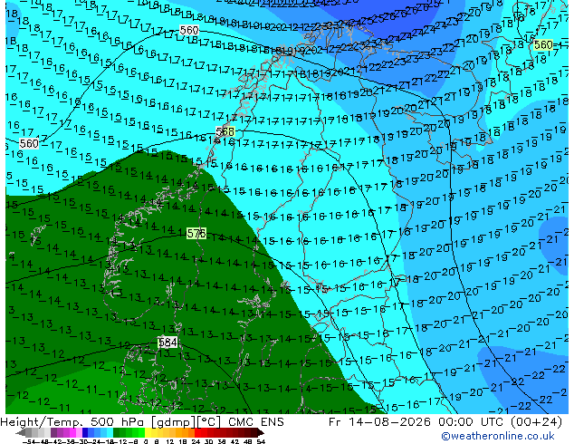Click the yellow 560 label at top right
This screenshot has height=444, width=574.
pyautogui.click(x=543, y=45)
